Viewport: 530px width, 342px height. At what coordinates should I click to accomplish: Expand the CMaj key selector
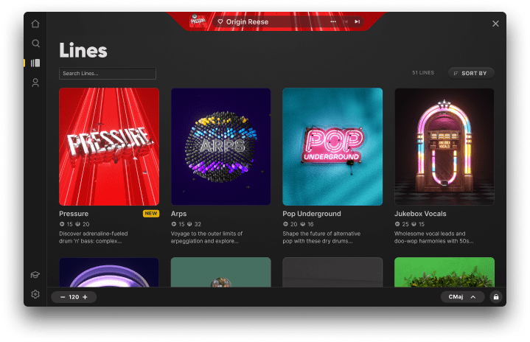(x=462, y=297)
